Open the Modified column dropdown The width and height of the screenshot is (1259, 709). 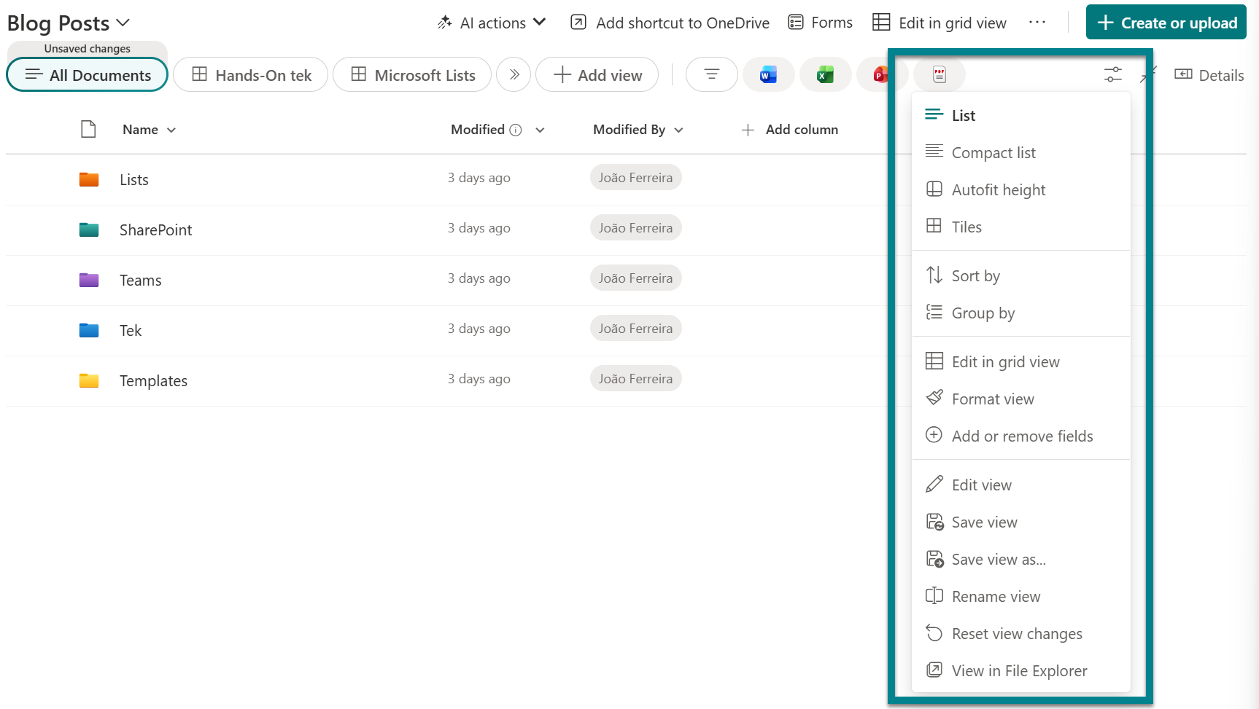(540, 130)
